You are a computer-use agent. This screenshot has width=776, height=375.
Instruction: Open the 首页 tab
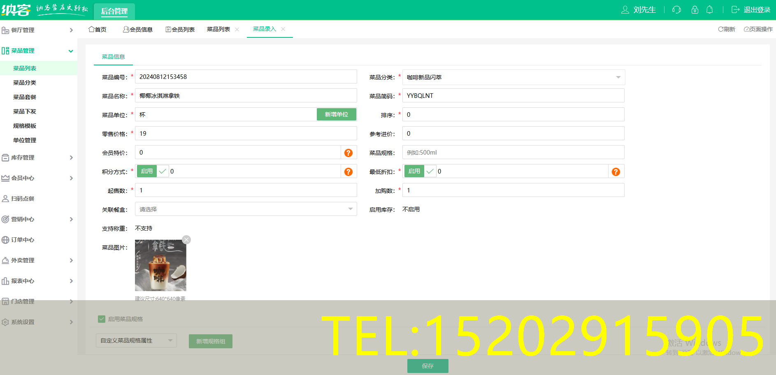[98, 29]
